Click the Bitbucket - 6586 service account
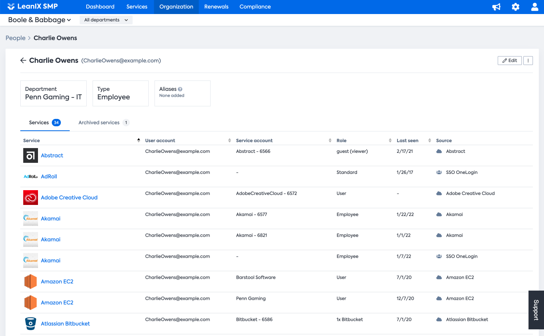The width and height of the screenshot is (544, 336). coord(254,319)
